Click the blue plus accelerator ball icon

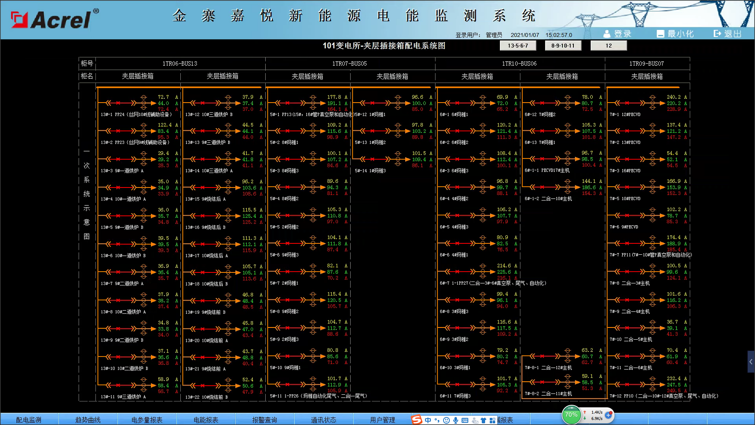pos(608,415)
